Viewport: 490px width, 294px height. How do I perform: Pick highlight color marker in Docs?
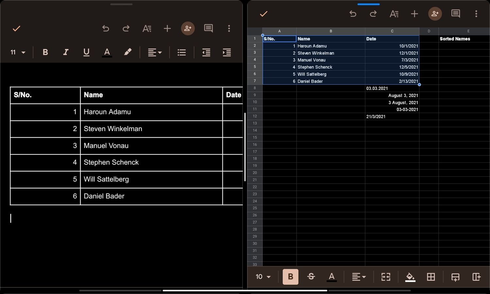128,52
